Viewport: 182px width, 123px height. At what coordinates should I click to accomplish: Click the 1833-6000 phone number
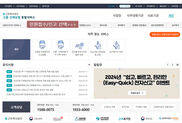(81, 110)
